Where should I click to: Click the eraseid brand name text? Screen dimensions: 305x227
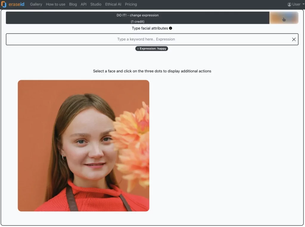pyautogui.click(x=17, y=4)
